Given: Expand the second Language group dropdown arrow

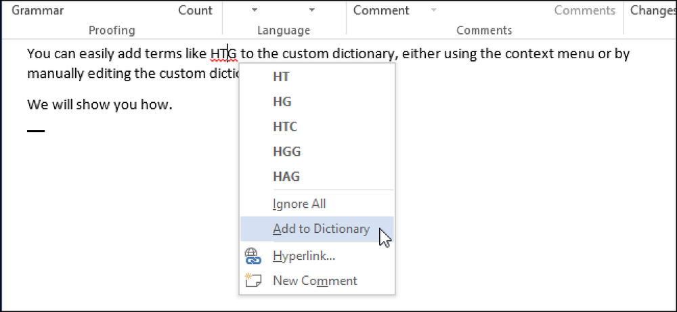Looking at the screenshot, I should click(x=311, y=10).
